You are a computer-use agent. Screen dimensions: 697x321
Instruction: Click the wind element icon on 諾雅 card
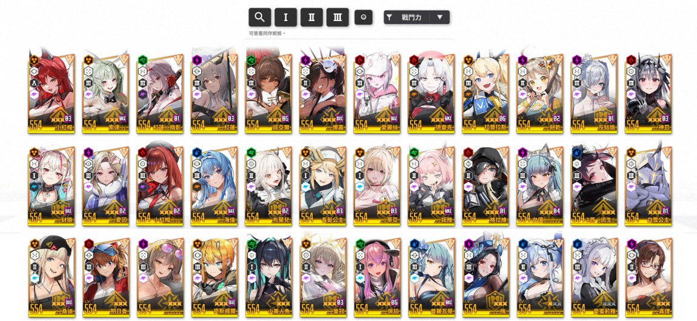pos(414,152)
